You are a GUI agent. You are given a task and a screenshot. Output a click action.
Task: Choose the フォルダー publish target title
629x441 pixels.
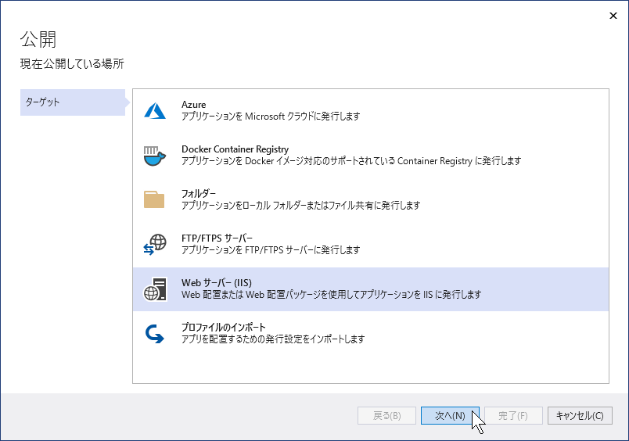point(199,194)
